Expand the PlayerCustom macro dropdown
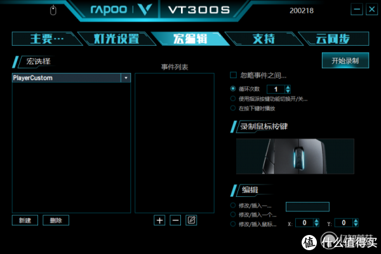This screenshot has width=381, height=254. [126, 78]
